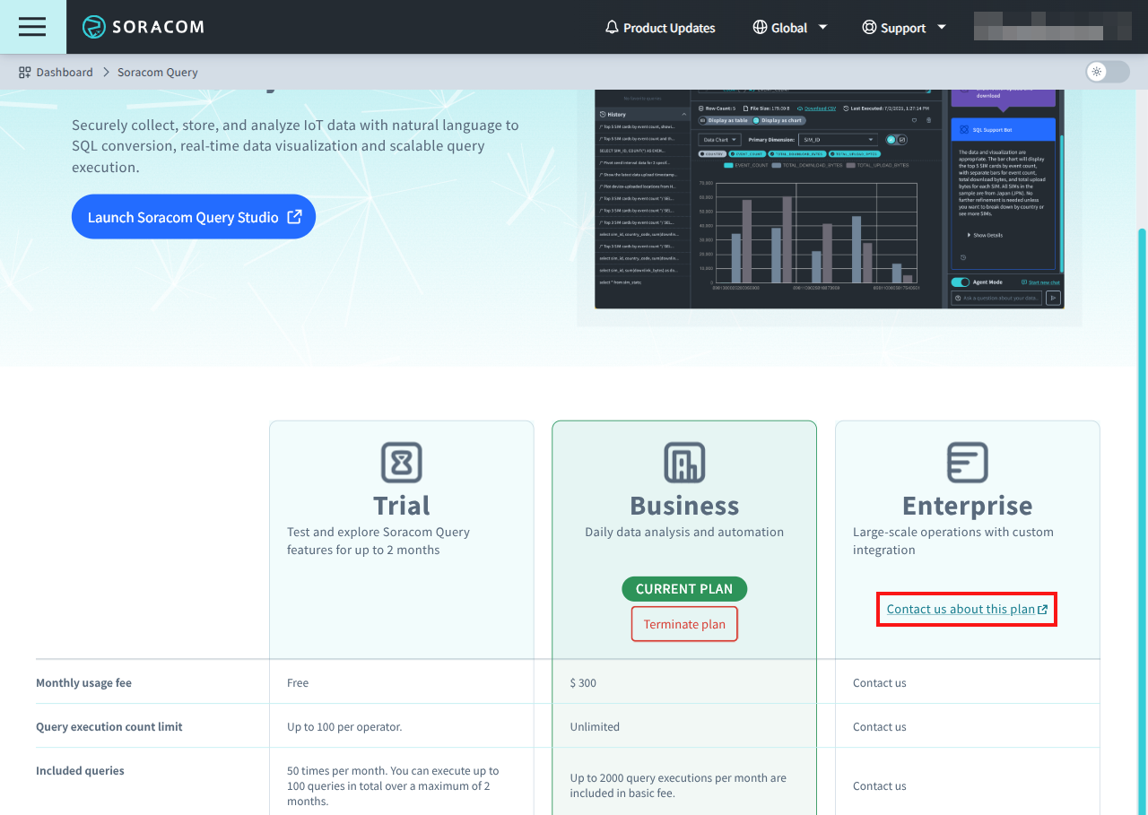1148x815 pixels.
Task: Open the blurred account menu
Action: click(x=1051, y=27)
